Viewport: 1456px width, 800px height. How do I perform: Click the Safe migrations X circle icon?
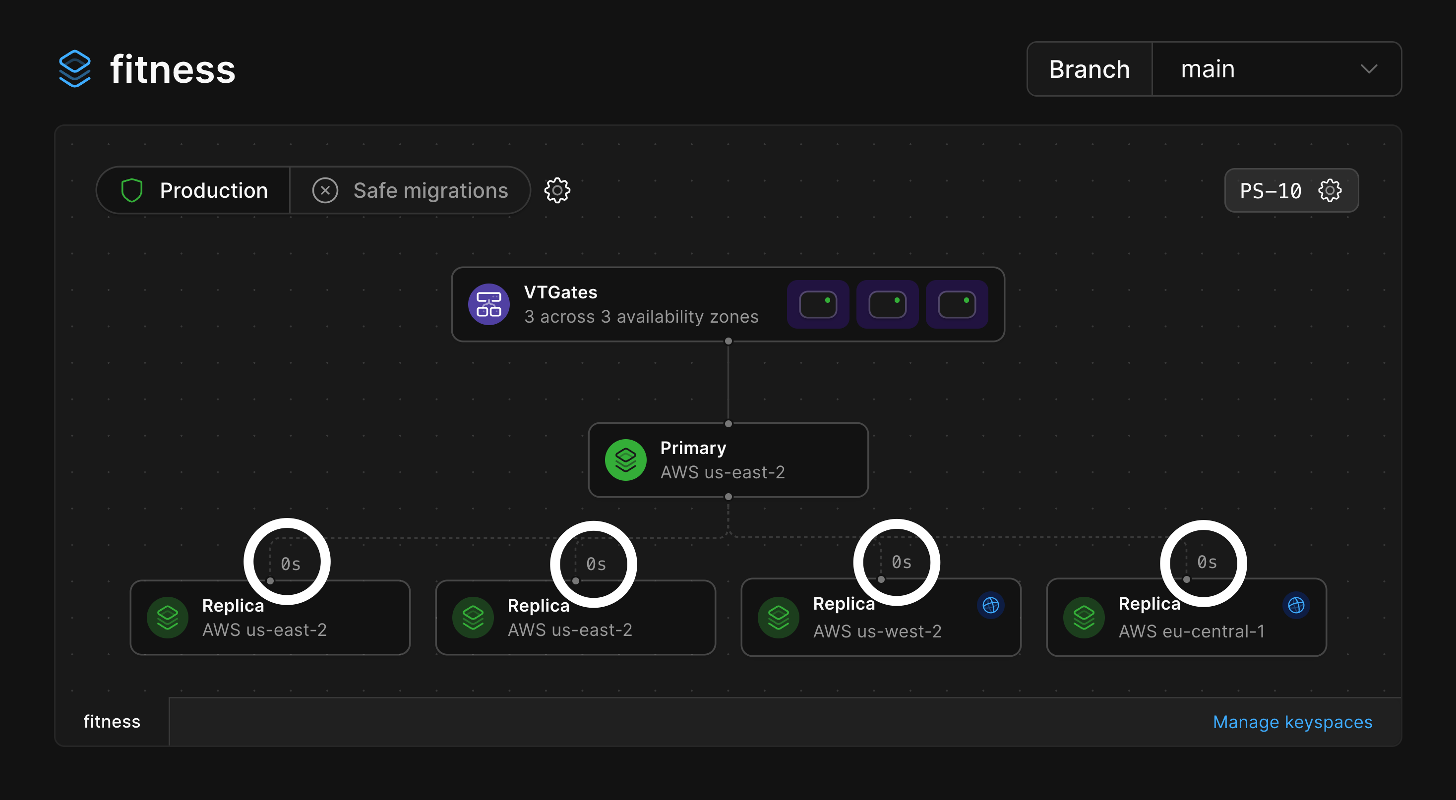click(325, 190)
